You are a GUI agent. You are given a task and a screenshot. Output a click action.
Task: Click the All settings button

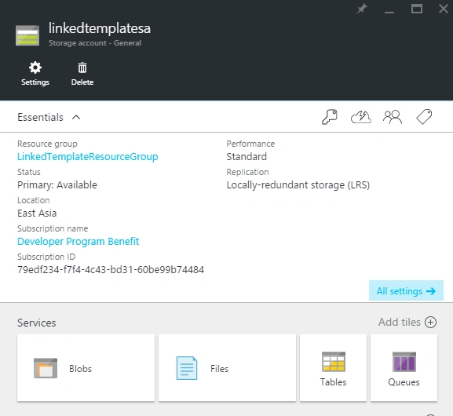coord(406,290)
